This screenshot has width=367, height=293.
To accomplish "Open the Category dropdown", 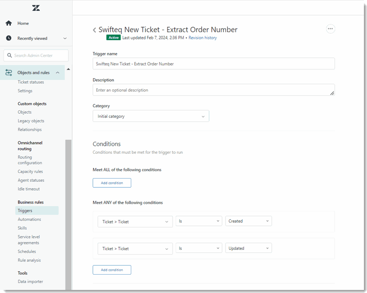I will pyautogui.click(x=151, y=116).
